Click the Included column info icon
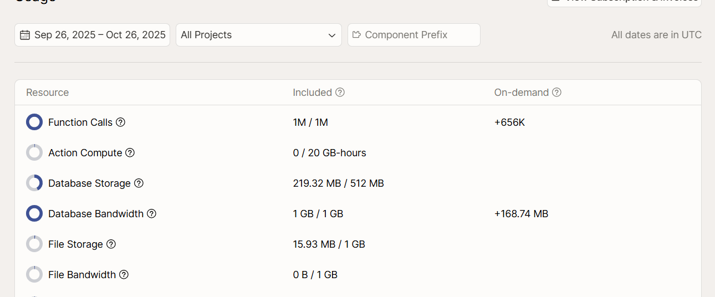 coord(340,93)
